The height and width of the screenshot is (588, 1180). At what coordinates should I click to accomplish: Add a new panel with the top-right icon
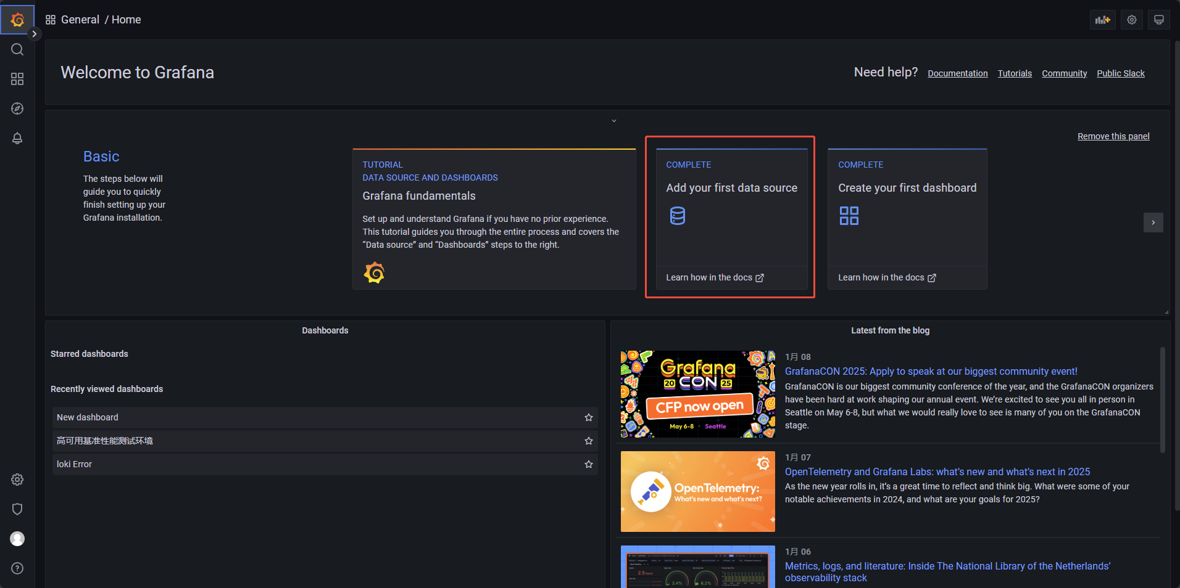coord(1102,19)
